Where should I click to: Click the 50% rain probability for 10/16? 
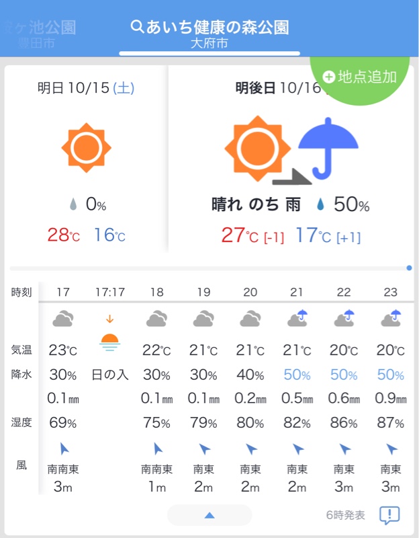[344, 204]
